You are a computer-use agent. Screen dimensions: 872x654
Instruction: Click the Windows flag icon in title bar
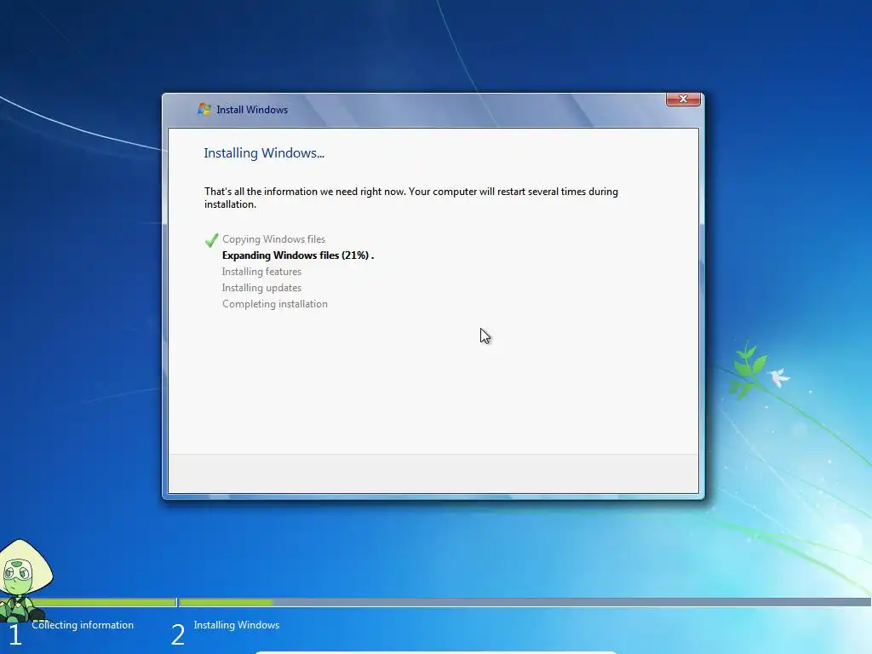tap(204, 109)
